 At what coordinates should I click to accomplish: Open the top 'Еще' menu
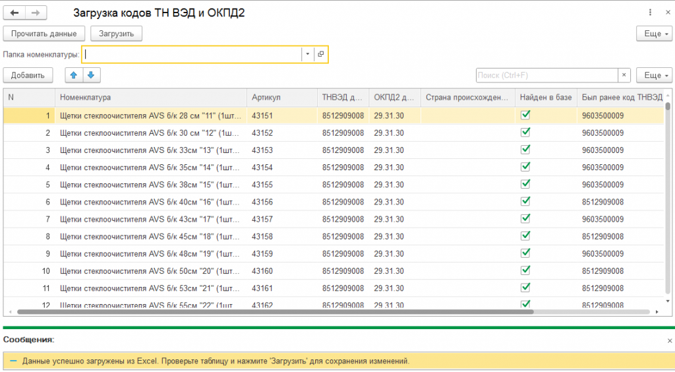coord(654,34)
